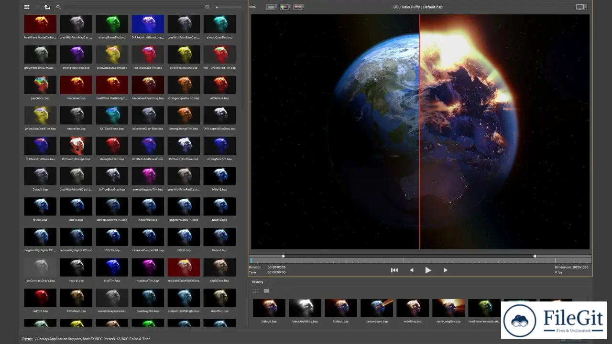Image resolution: width=612 pixels, height=344 pixels.
Task: Click the neutralize.bsp label
Action: click(x=76, y=129)
